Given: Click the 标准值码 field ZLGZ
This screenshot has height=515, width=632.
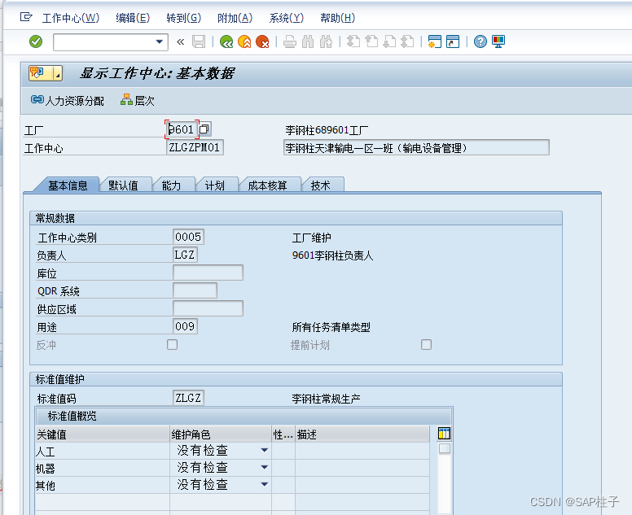Looking at the screenshot, I should click(x=188, y=398).
